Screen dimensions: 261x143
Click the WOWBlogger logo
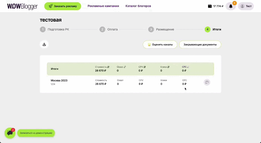click(22, 6)
